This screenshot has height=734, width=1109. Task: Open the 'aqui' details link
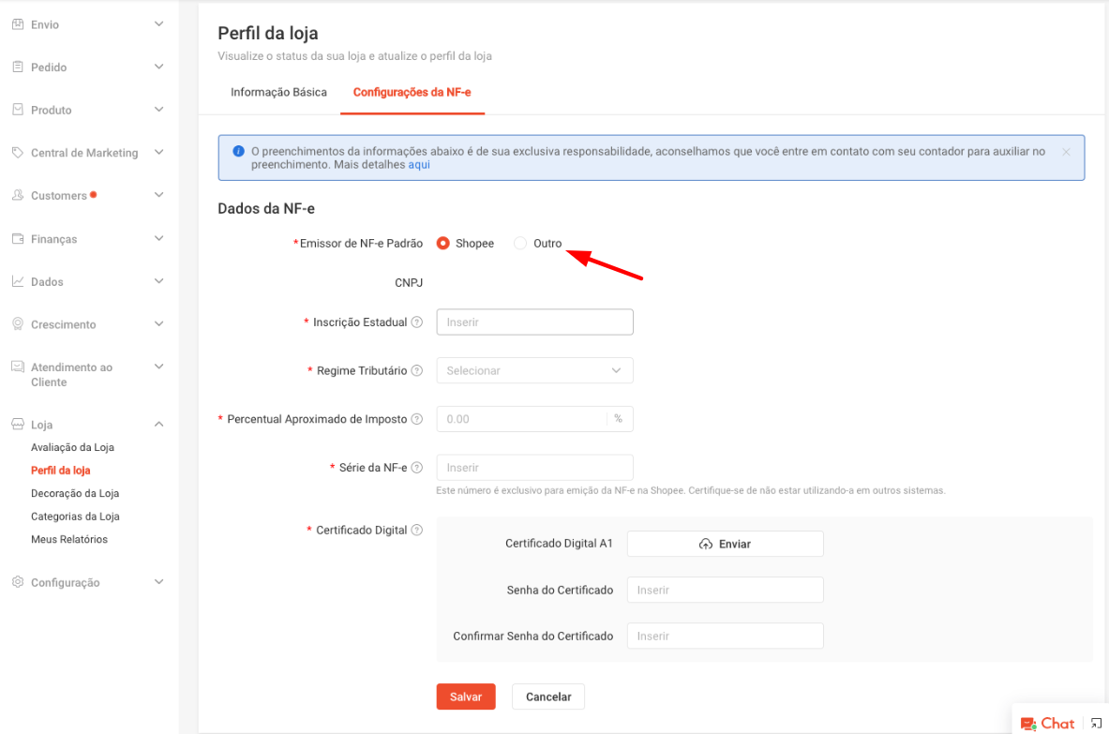click(x=419, y=165)
